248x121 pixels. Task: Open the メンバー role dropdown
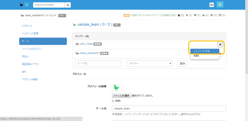click(x=149, y=64)
